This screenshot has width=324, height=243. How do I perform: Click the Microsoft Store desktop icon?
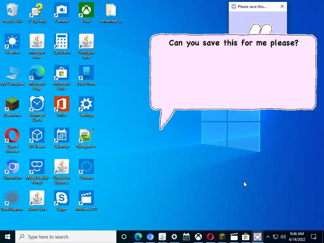[x=62, y=78]
